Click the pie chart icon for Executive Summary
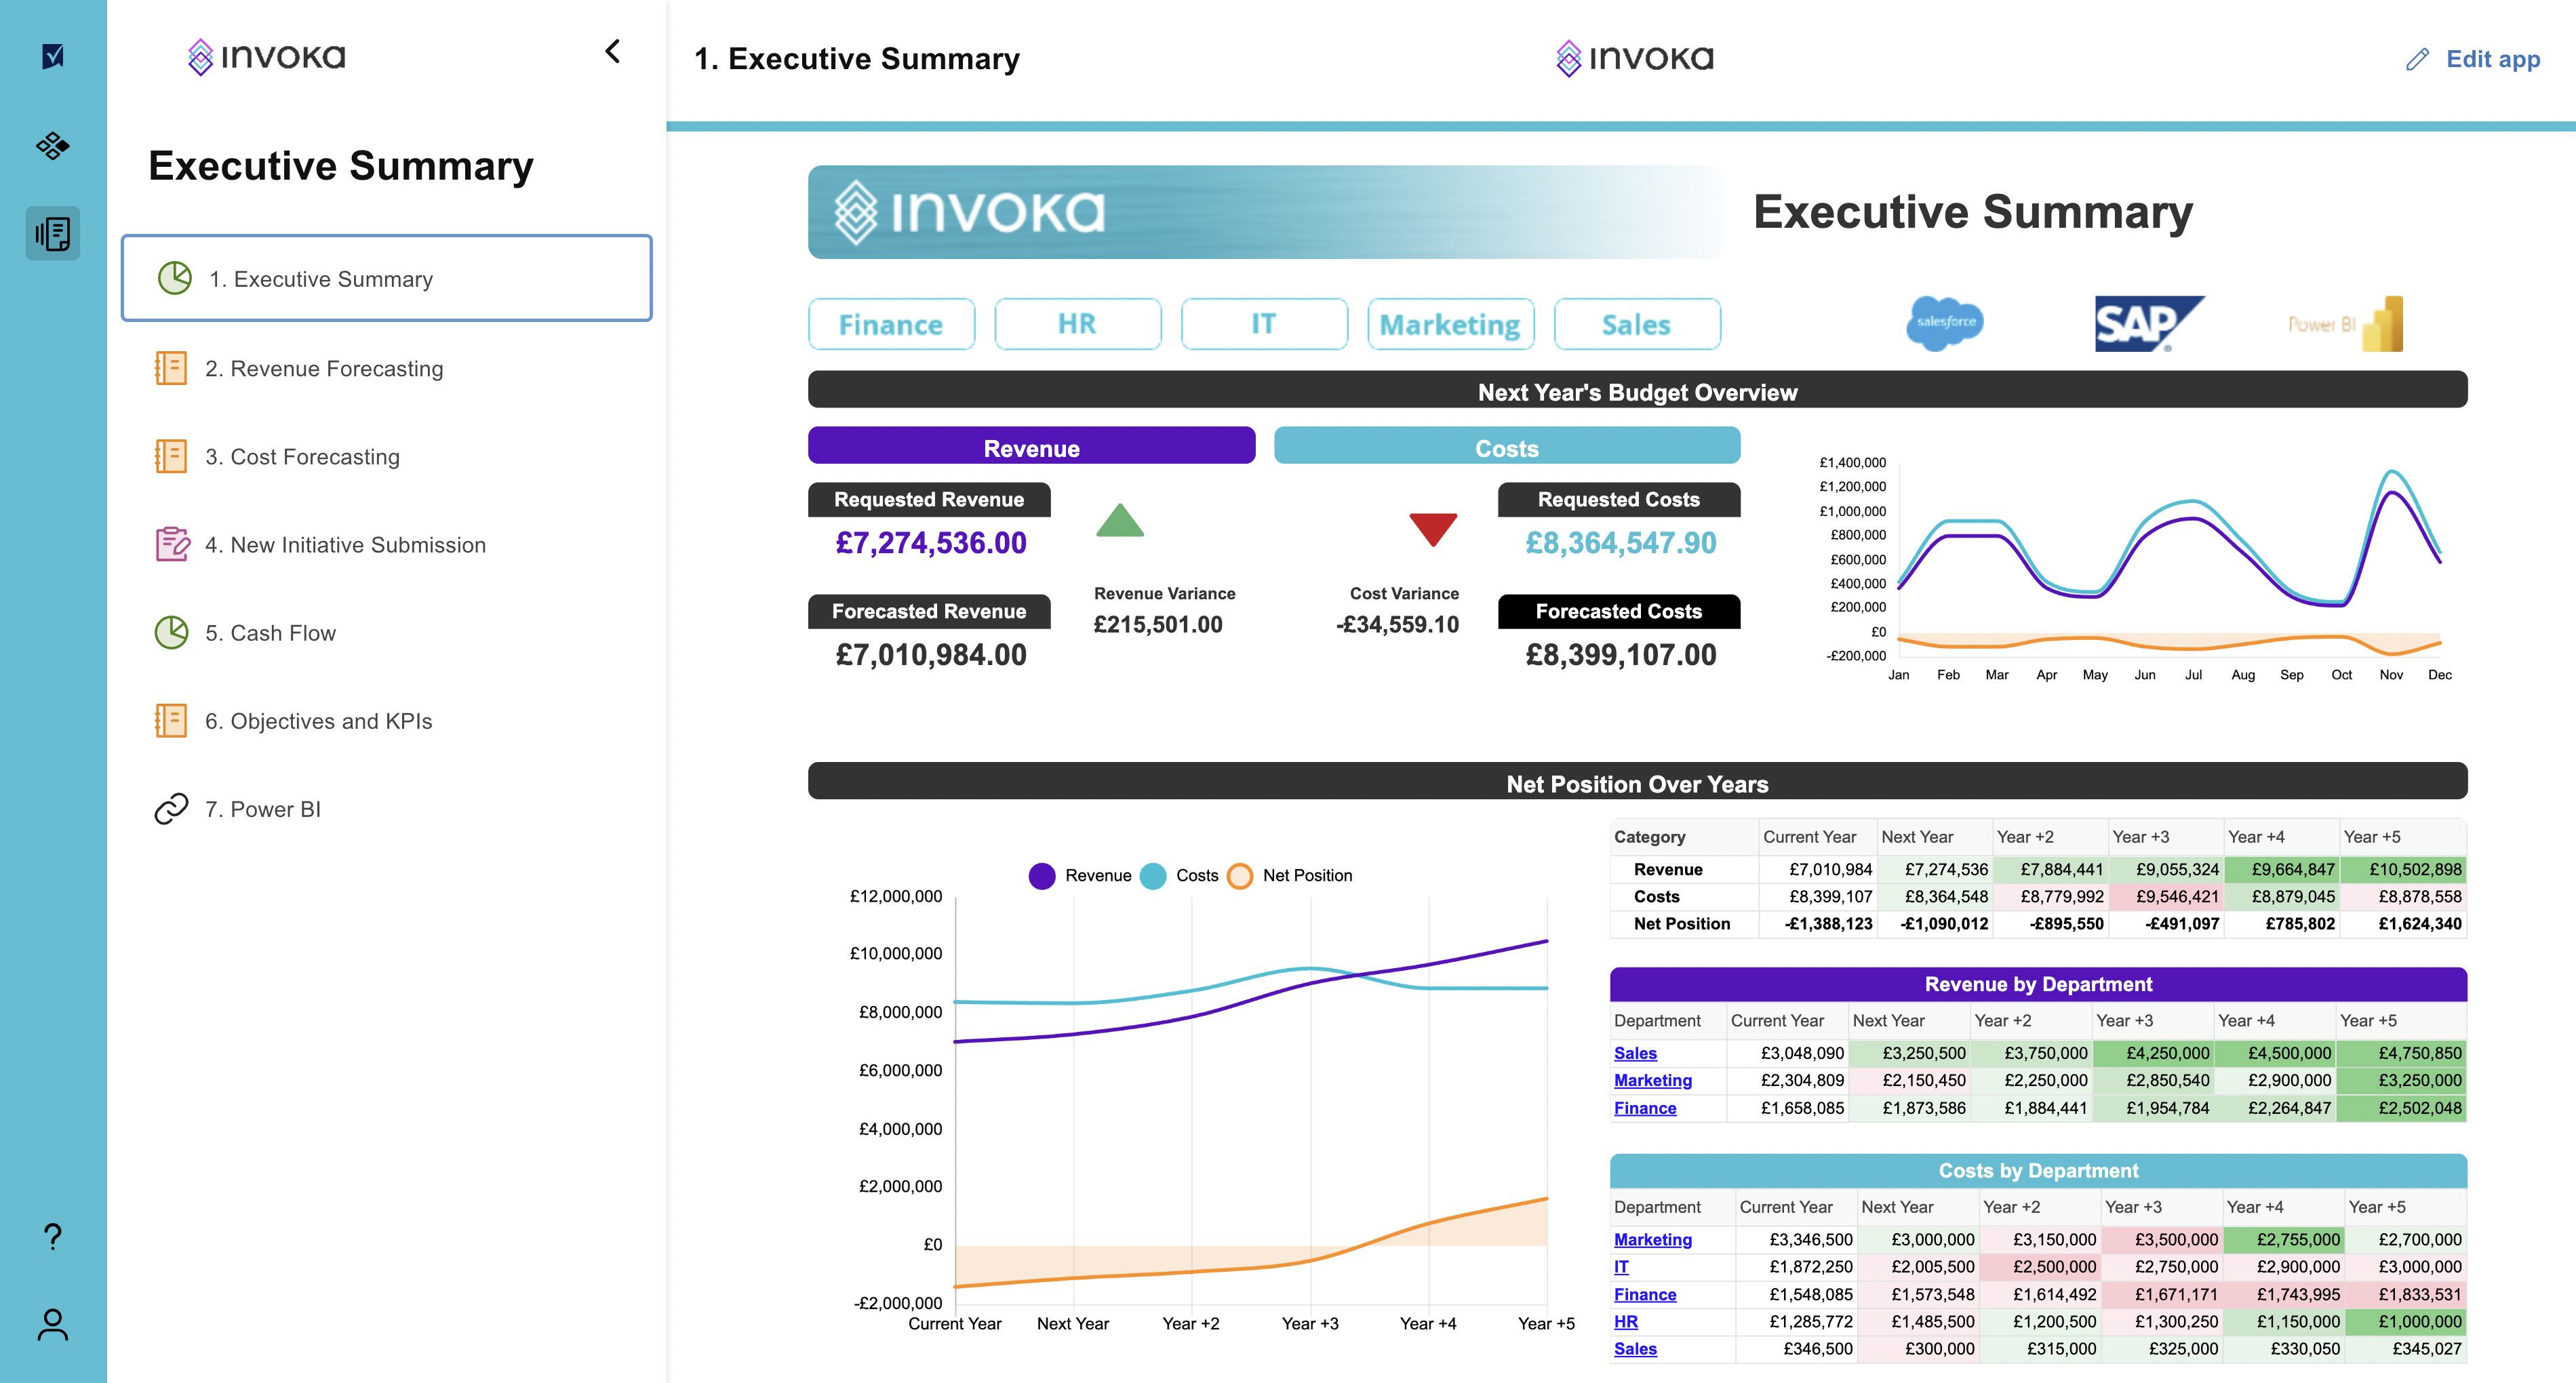2576x1383 pixels. pos(175,278)
